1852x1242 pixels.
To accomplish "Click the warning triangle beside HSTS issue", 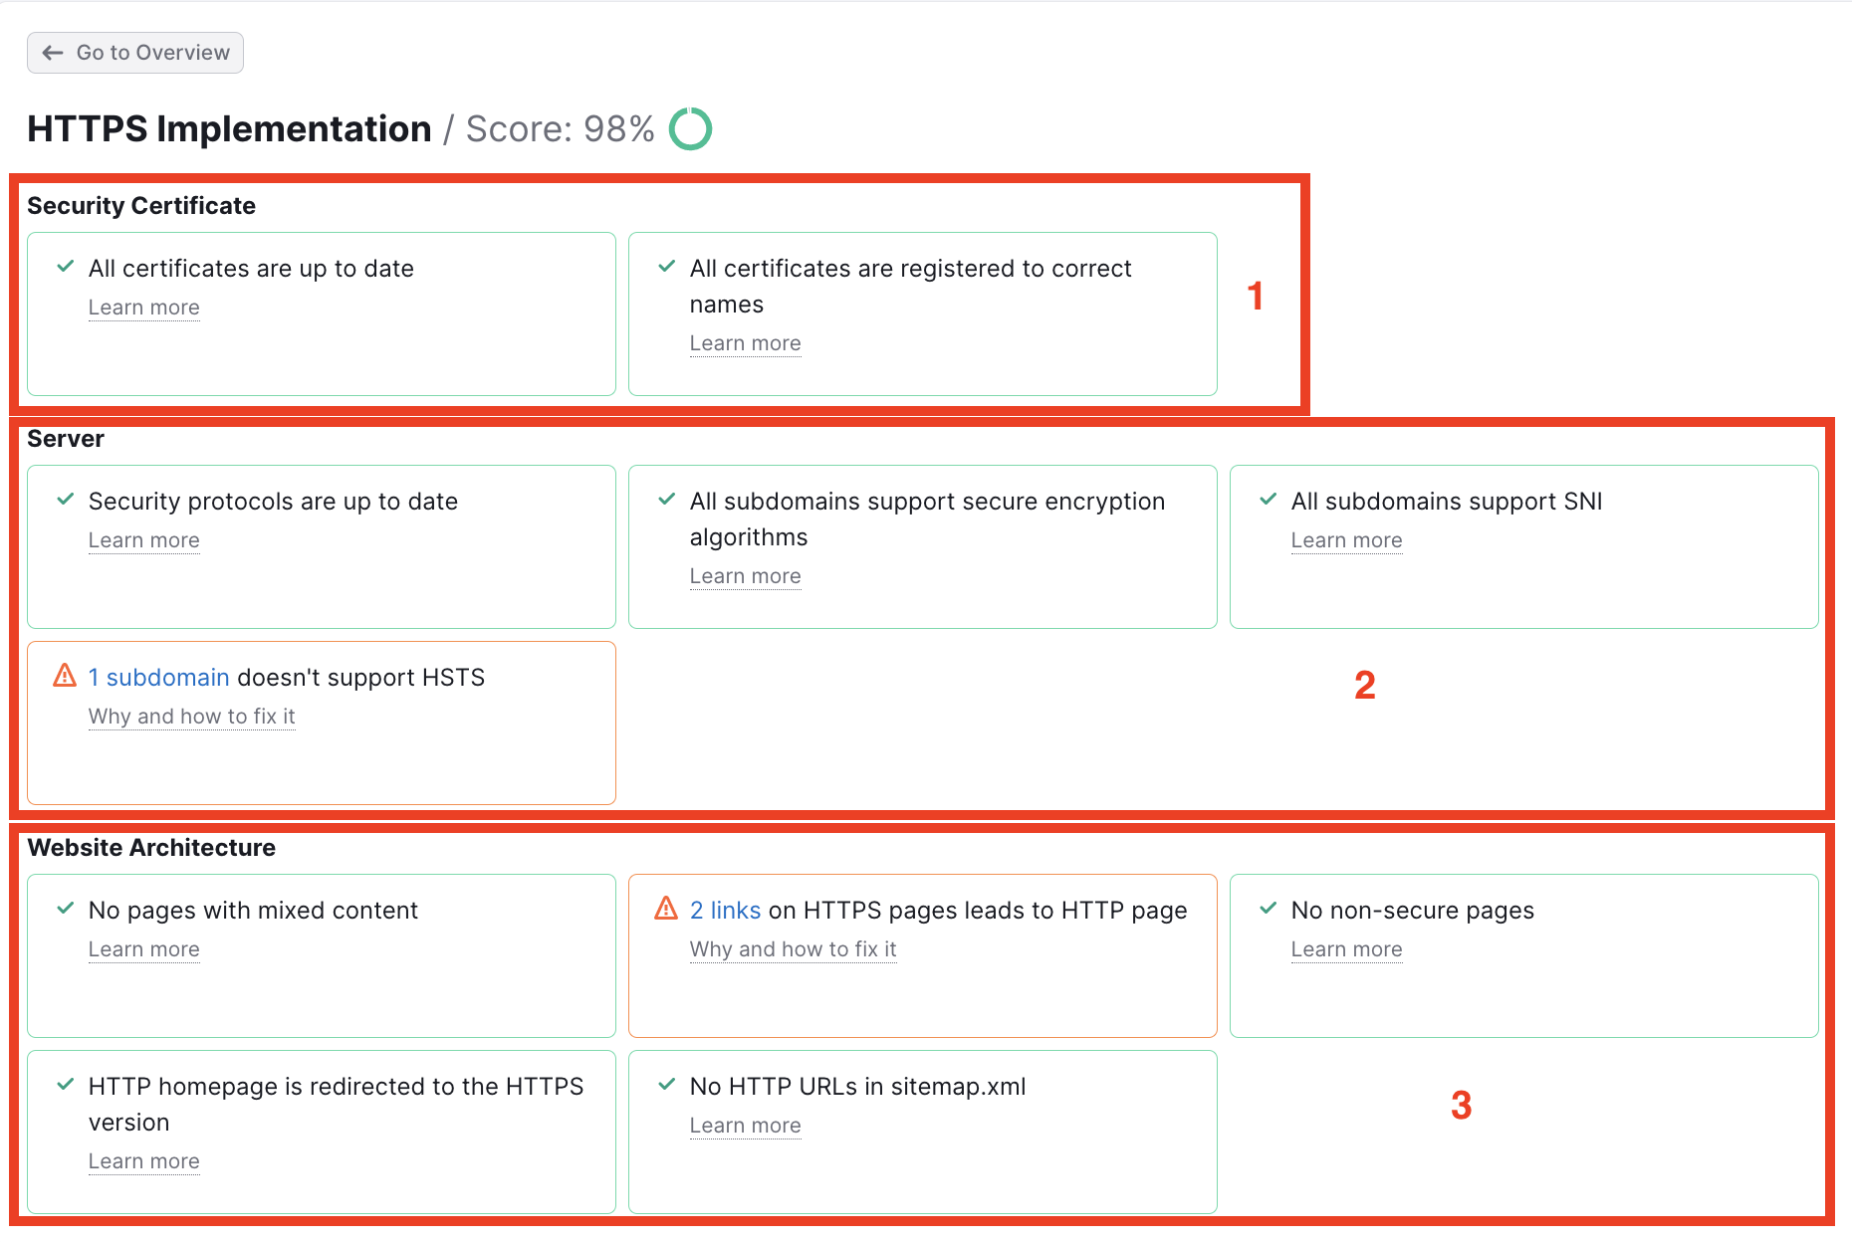I will 64,676.
